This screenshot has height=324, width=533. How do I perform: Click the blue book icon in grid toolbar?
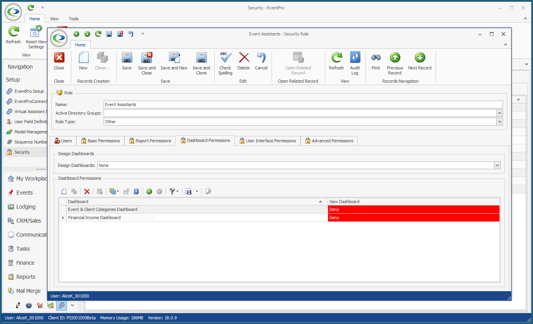[136, 191]
